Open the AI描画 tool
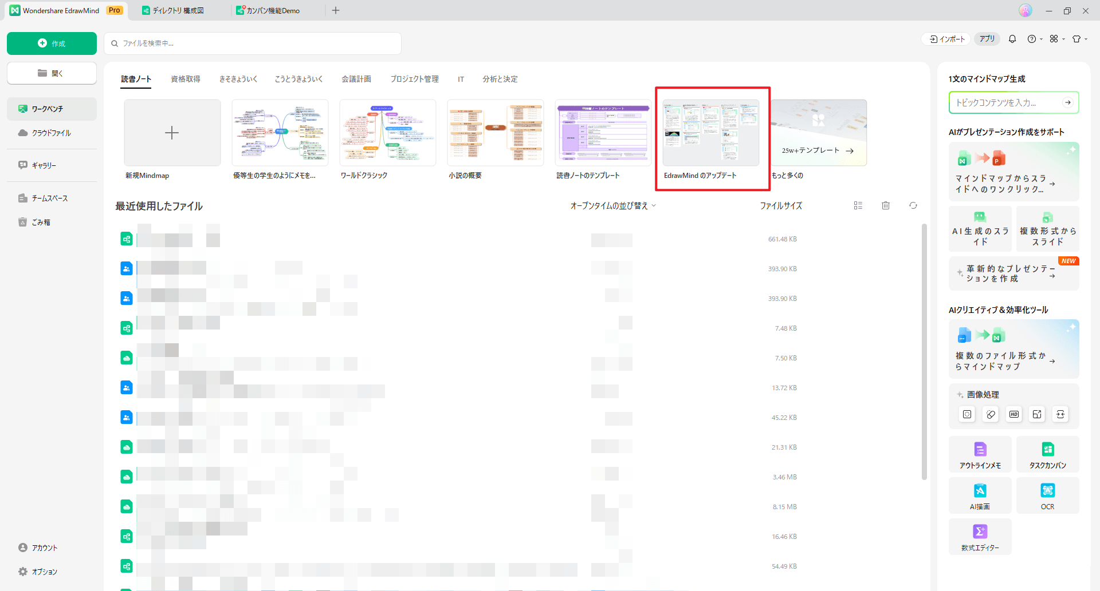This screenshot has height=591, width=1100. click(x=980, y=496)
